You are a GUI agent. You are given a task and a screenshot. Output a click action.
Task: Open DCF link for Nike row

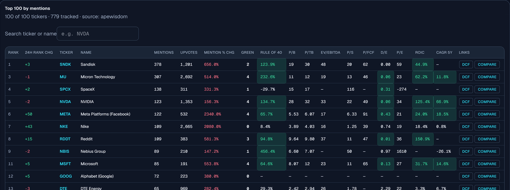466,127
